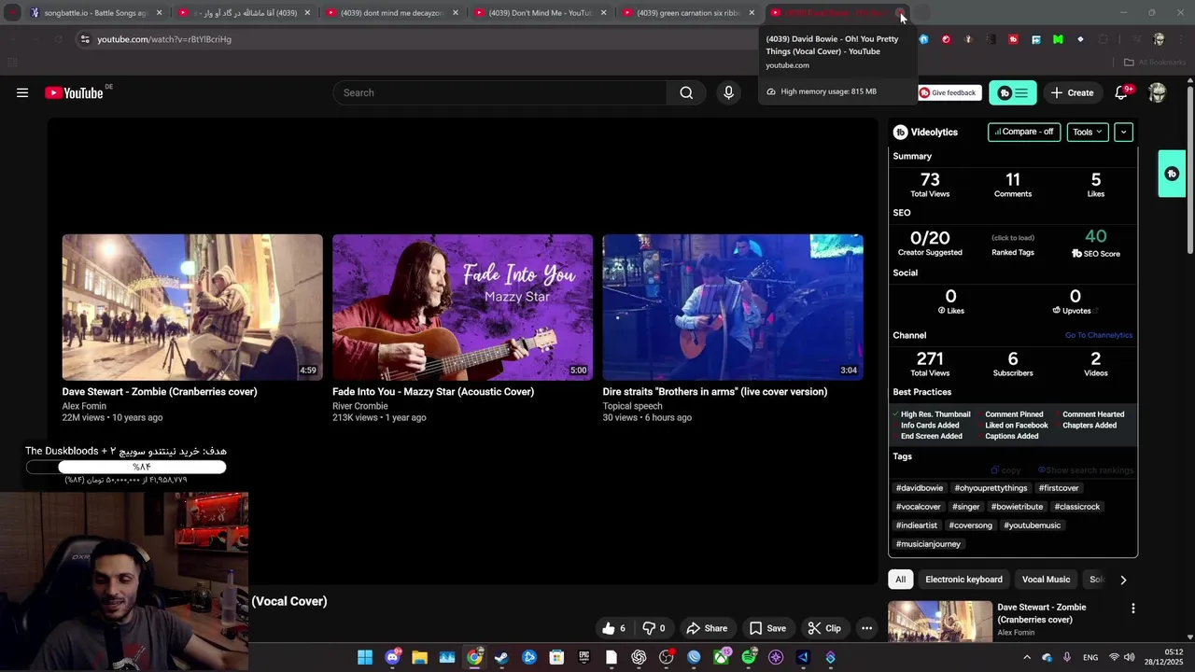Viewport: 1195px width, 672px height.
Task: Open the sidebar Dave Stewart Zombie thumbnail
Action: coord(940,622)
